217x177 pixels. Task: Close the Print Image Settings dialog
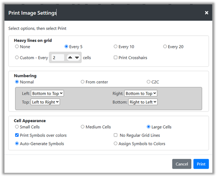[206, 13]
